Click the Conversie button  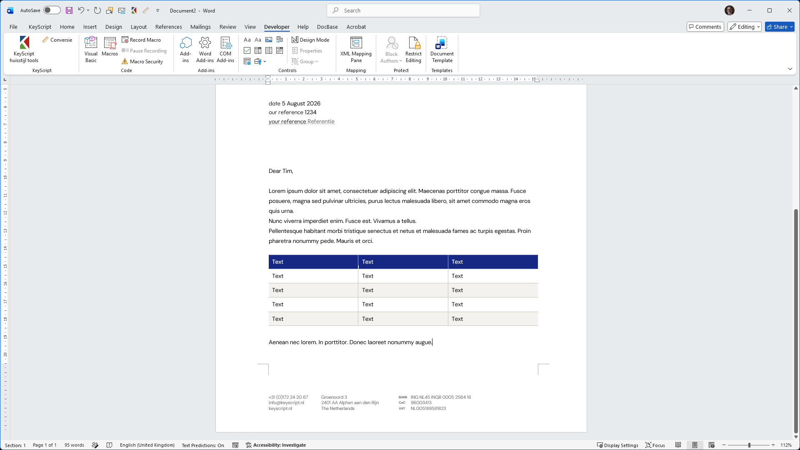pyautogui.click(x=57, y=40)
